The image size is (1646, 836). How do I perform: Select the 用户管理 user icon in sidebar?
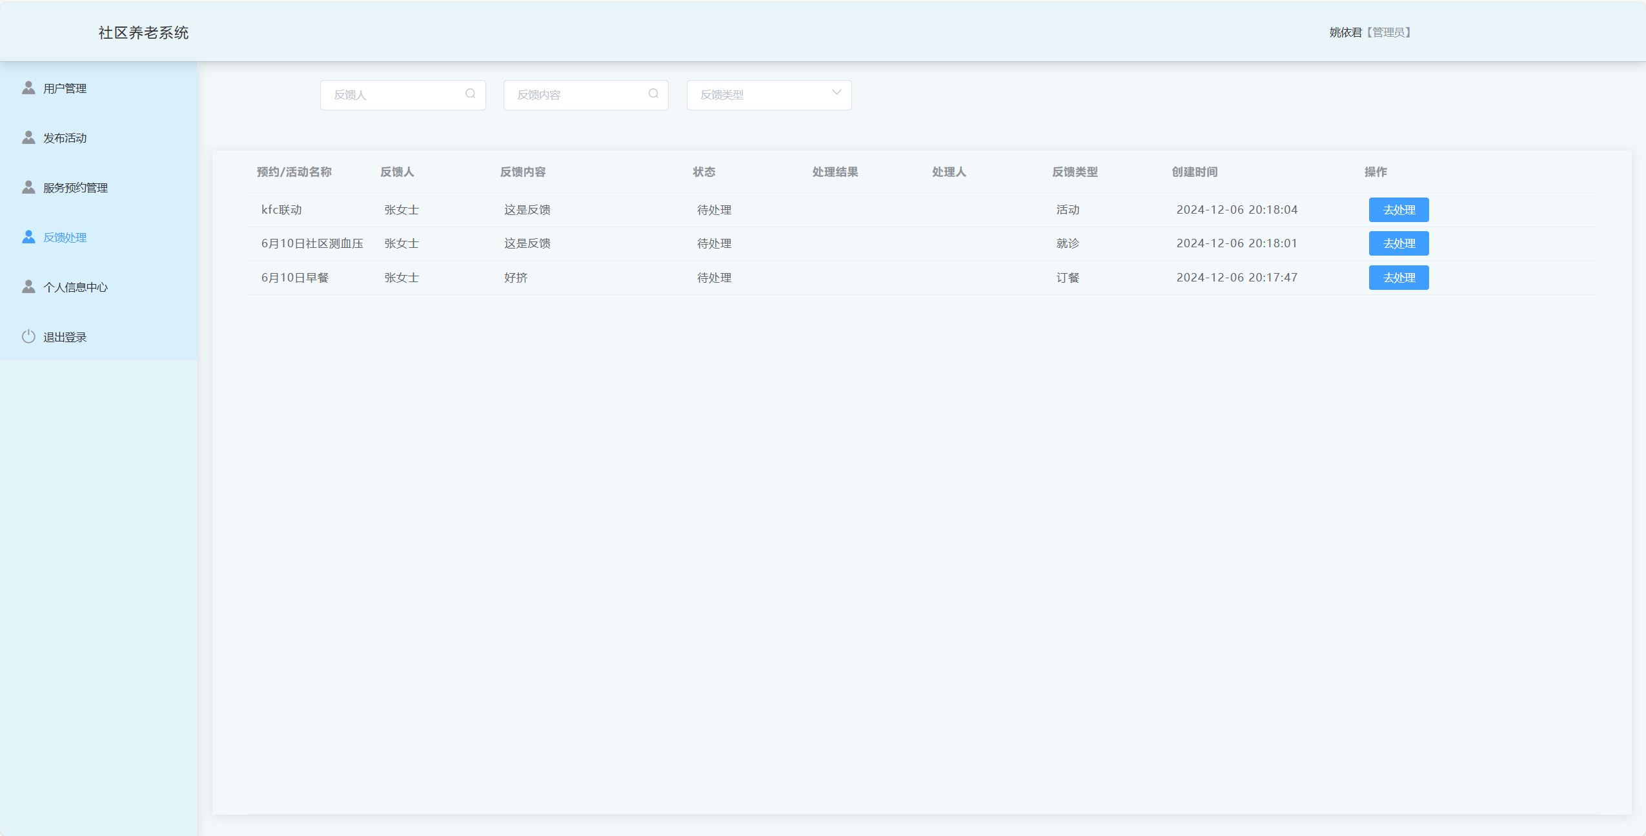pyautogui.click(x=28, y=88)
